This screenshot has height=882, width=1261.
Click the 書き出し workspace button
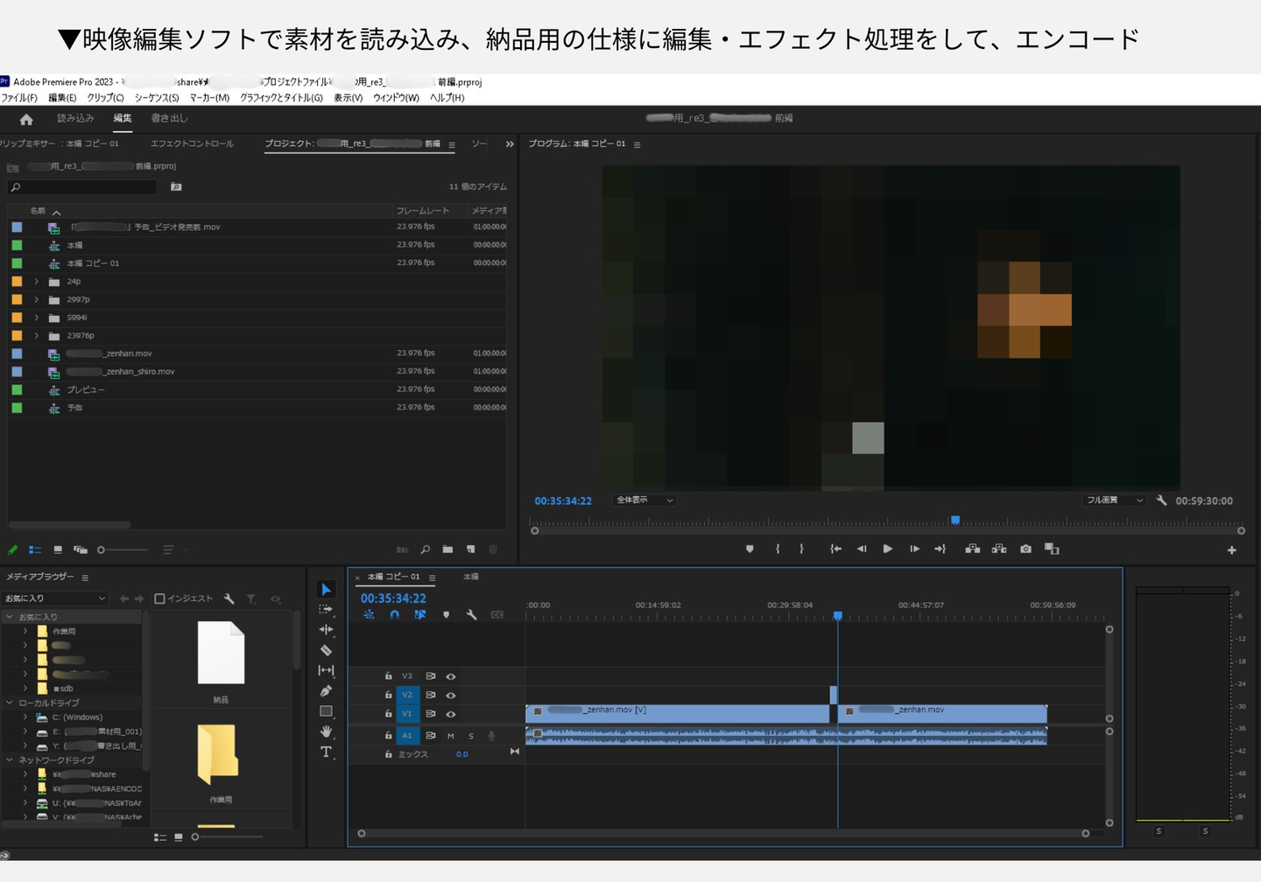[169, 118]
